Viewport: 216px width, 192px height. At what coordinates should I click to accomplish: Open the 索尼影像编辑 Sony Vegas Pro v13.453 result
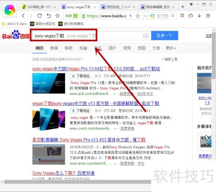coord(89,140)
